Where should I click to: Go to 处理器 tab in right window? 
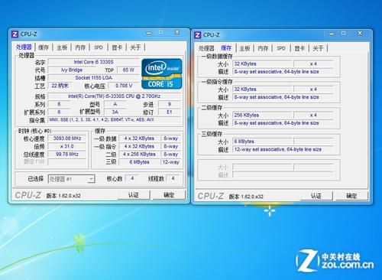(x=206, y=48)
